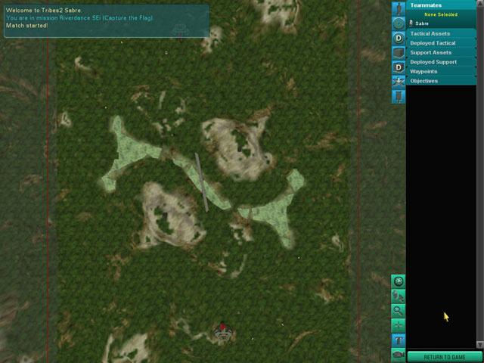The width and height of the screenshot is (484, 363).
Task: Click the camera view icon
Action: coord(399,355)
